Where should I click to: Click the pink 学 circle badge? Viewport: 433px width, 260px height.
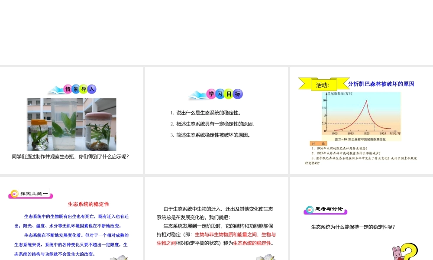(x=211, y=94)
